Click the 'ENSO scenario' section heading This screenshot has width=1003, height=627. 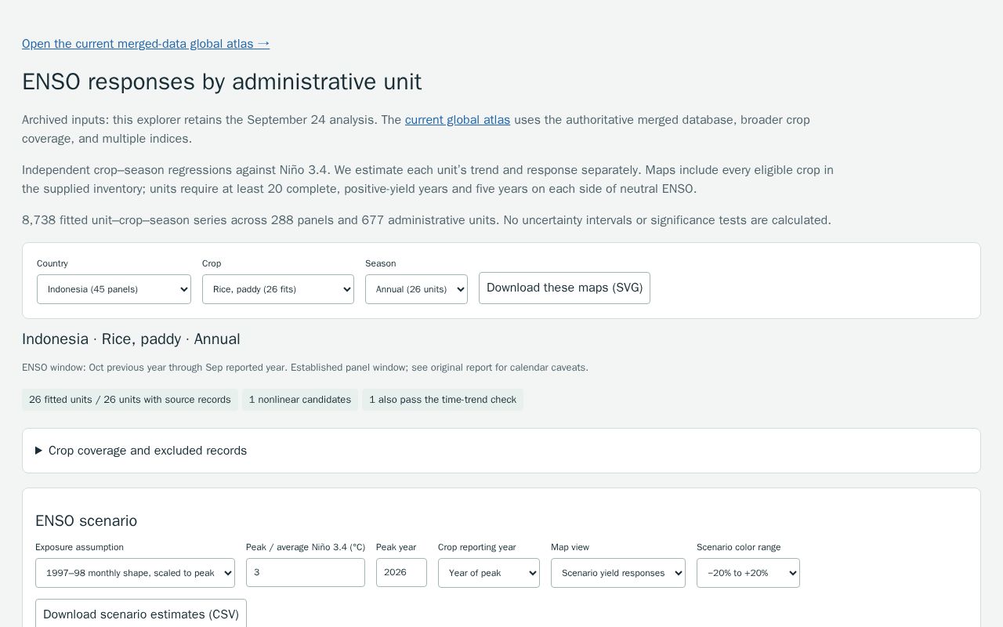86,521
